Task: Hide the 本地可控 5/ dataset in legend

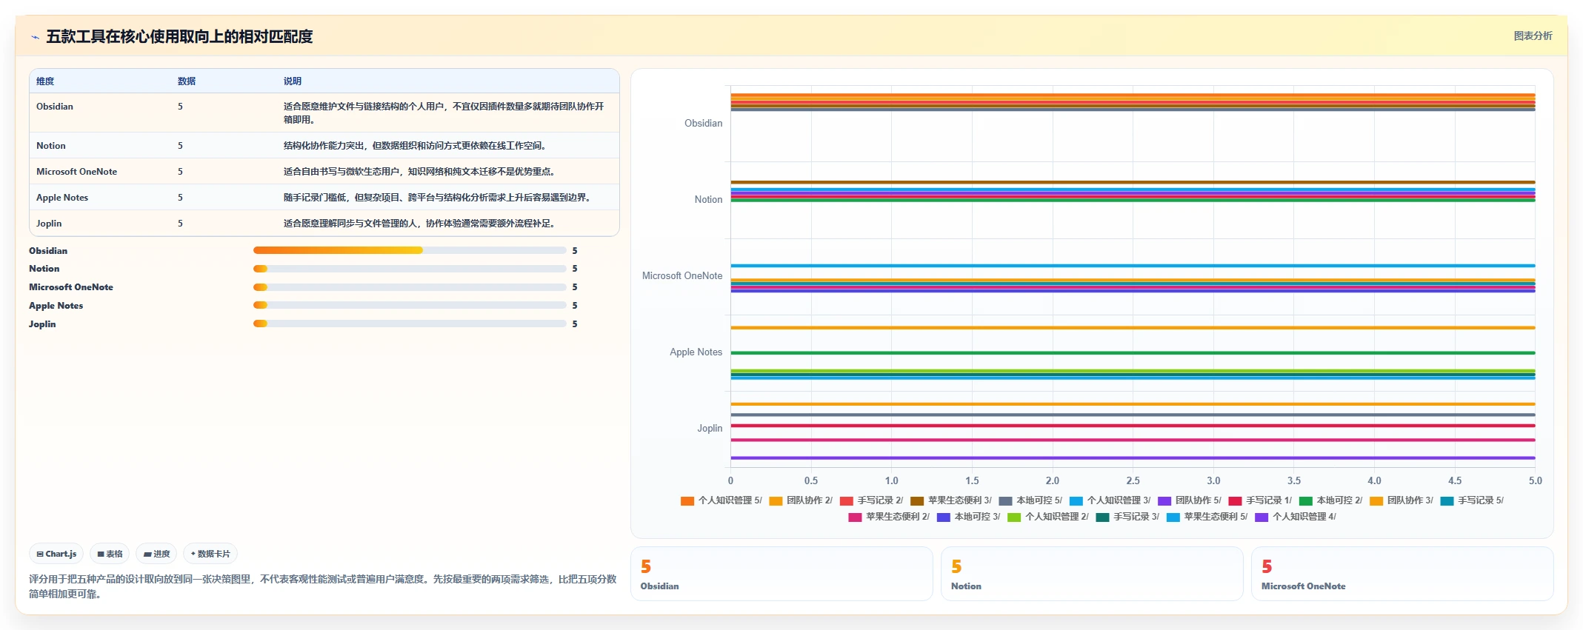Action: point(1030,500)
